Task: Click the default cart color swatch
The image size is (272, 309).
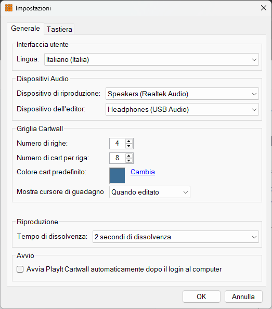Action: (117, 175)
